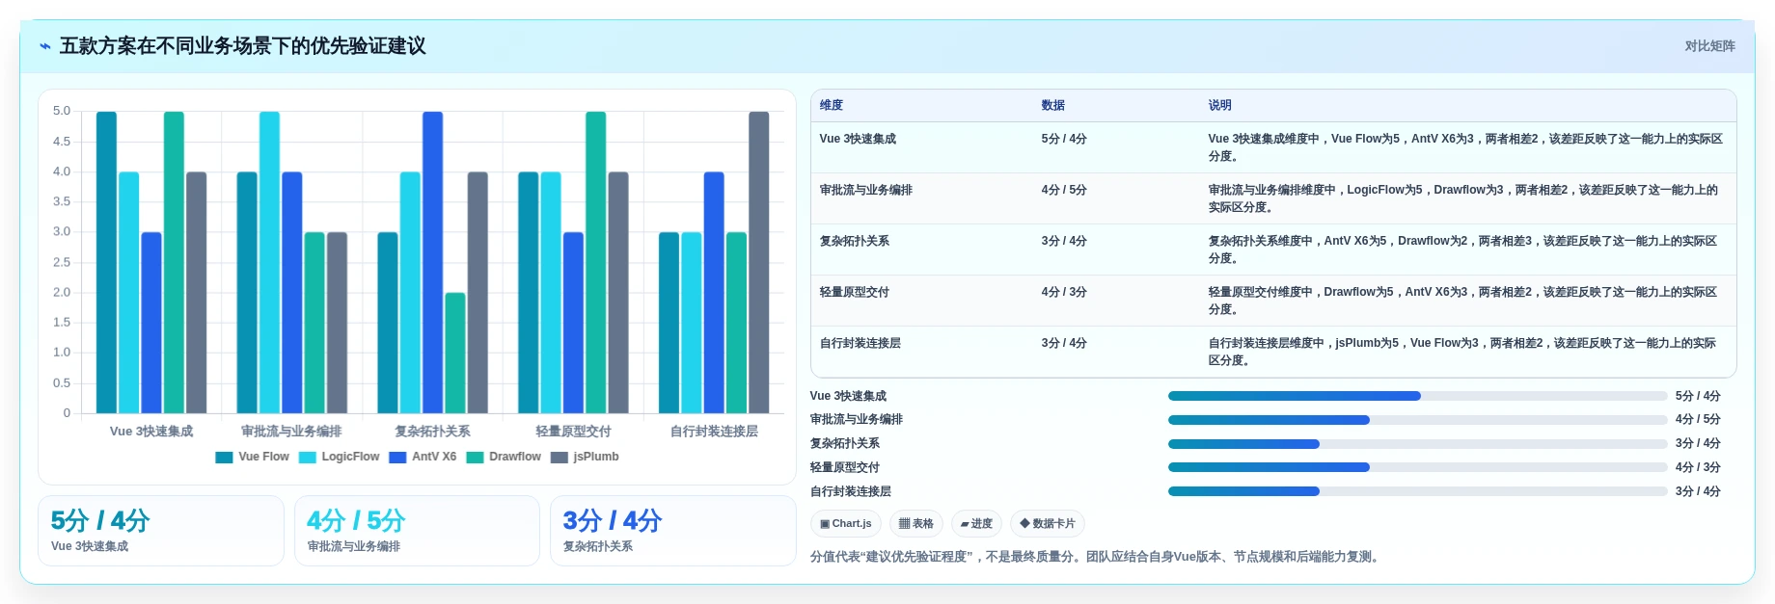This screenshot has height=604, width=1775.
Task: Click the 自行封装连接层 progress bar
Action: [1417, 491]
